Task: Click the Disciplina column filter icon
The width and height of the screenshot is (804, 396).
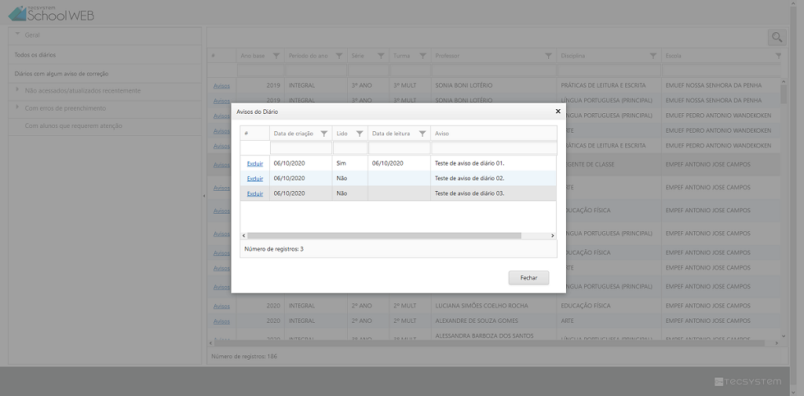Action: point(652,56)
